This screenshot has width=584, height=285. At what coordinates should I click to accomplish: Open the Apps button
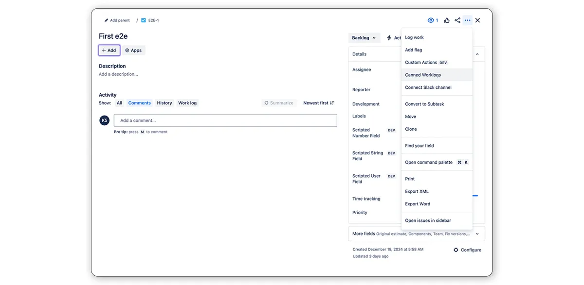click(134, 50)
